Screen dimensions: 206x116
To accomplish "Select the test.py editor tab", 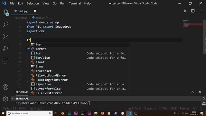I will coord(25,11).
